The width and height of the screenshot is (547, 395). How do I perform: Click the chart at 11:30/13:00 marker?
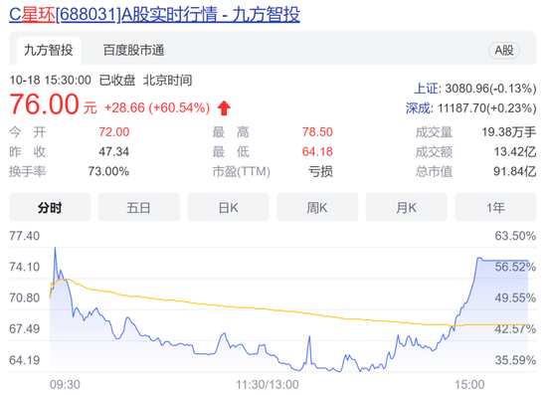(268, 384)
